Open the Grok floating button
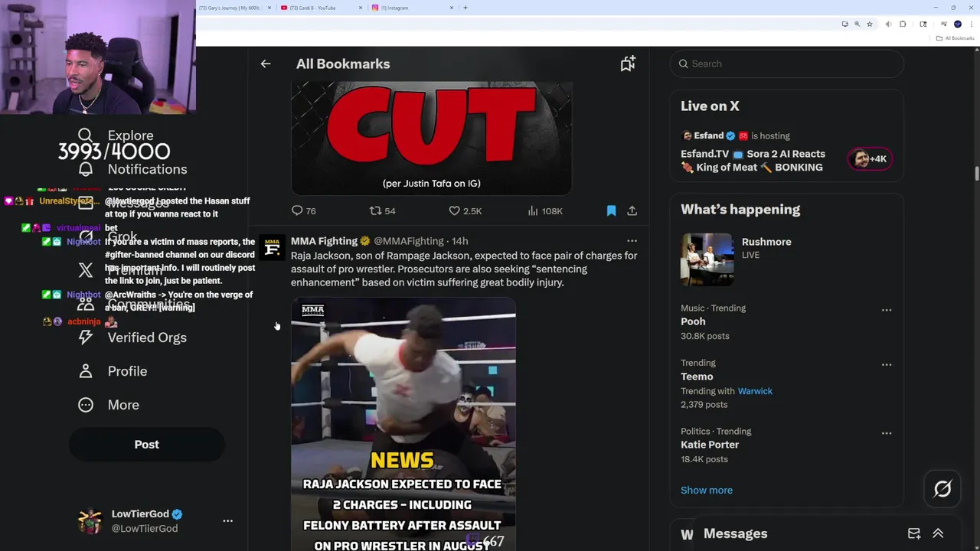Viewport: 980px width, 551px height. [942, 489]
